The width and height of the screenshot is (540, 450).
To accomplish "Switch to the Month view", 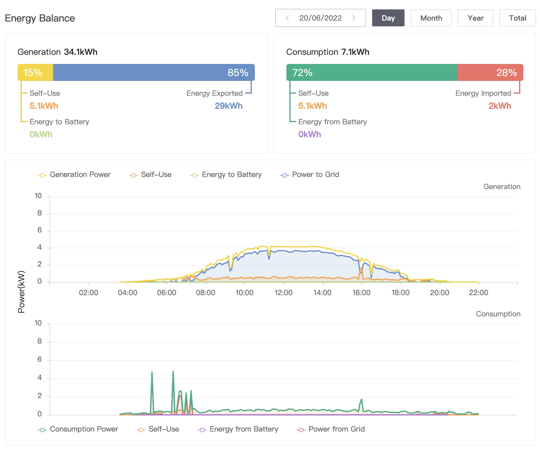I will [x=431, y=18].
